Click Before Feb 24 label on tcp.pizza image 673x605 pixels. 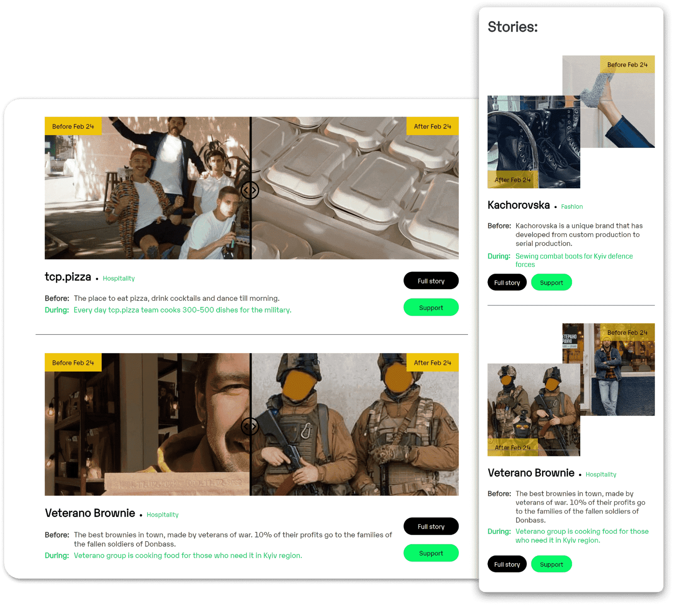(x=73, y=126)
